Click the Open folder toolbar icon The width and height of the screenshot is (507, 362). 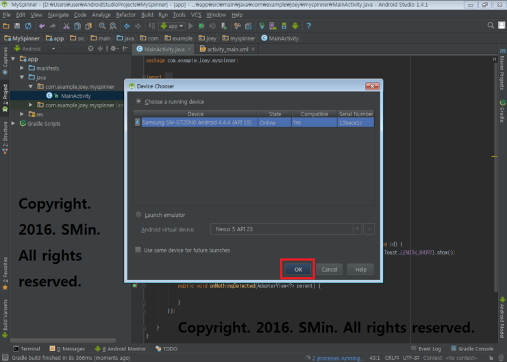click(6, 26)
